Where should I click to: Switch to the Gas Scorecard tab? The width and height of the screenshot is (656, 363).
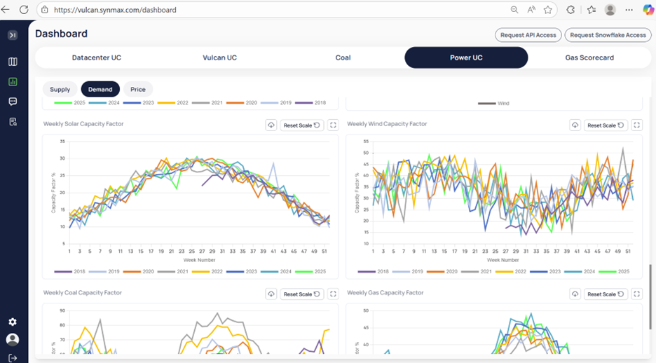click(x=589, y=57)
